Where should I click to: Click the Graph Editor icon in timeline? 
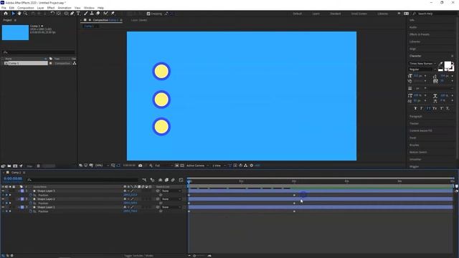coord(181,180)
